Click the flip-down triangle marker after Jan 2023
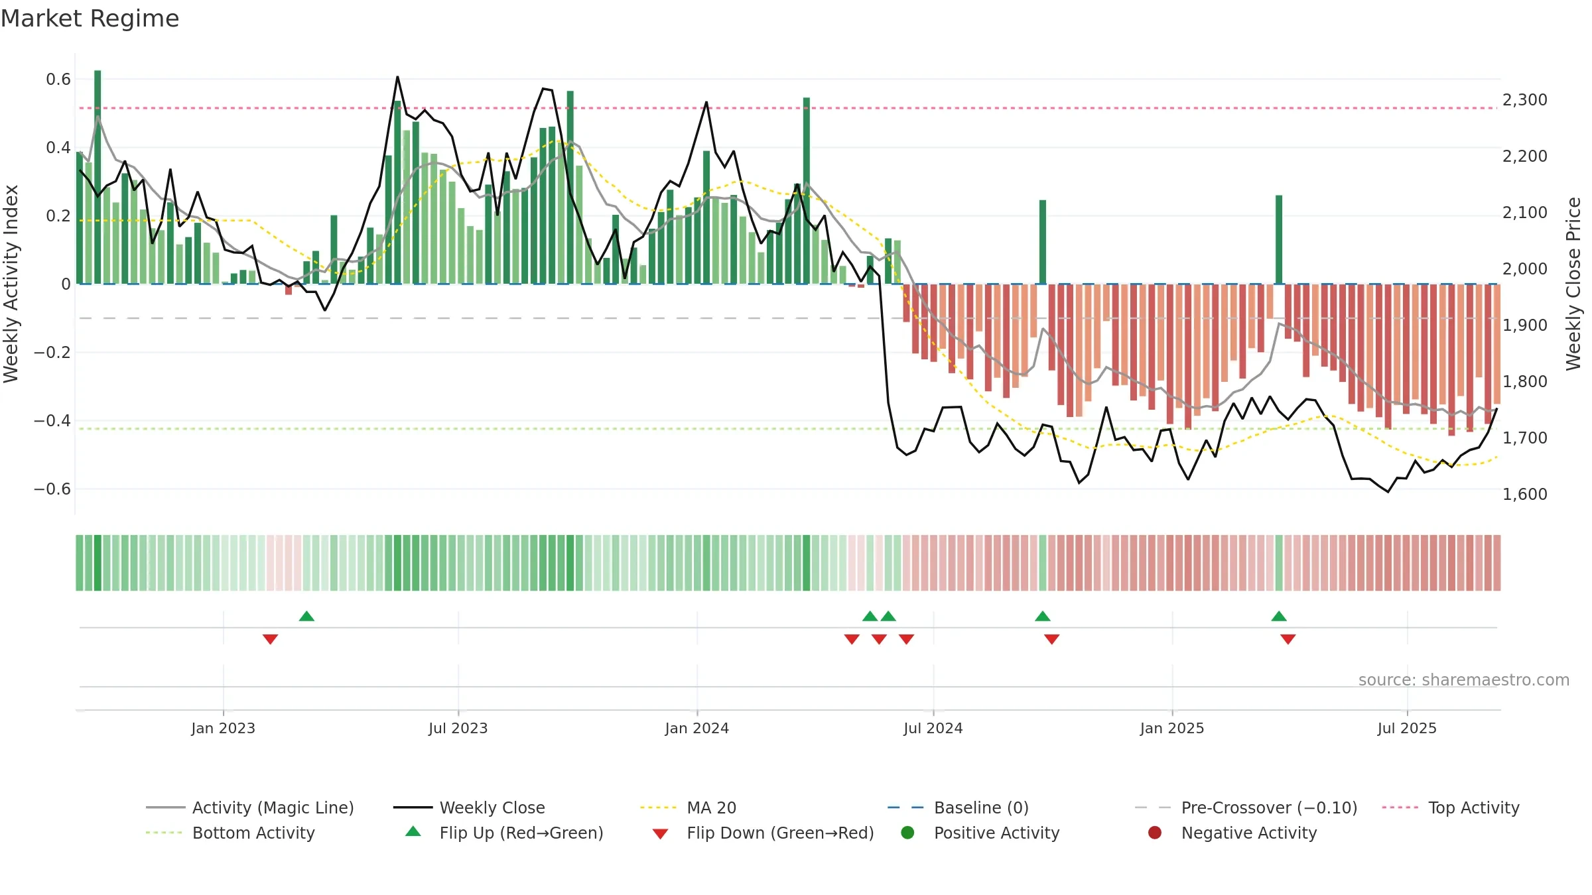 click(x=270, y=639)
